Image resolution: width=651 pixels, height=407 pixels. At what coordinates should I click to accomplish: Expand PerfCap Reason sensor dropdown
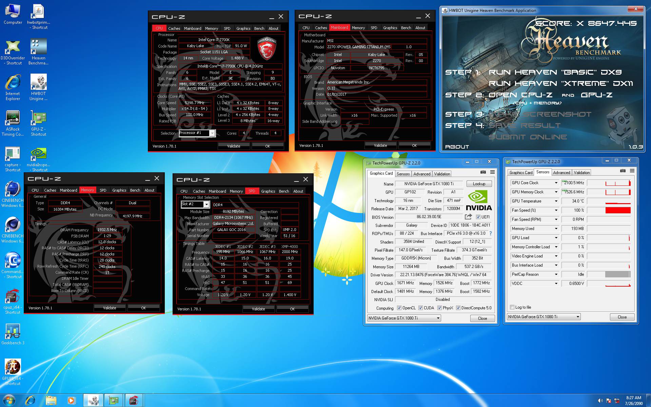point(556,274)
